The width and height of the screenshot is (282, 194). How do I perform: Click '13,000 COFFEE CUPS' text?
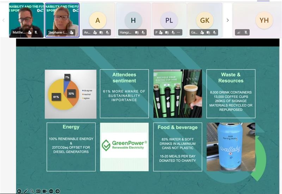pyautogui.click(x=231, y=96)
